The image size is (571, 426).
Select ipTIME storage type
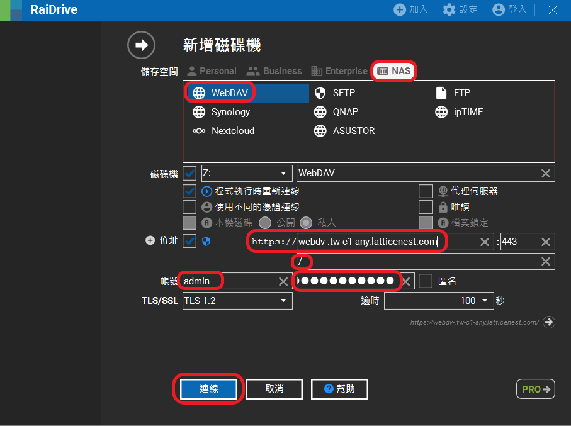pos(459,112)
